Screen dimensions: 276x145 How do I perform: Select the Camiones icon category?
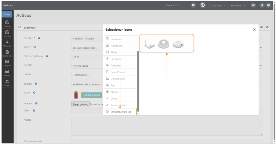pos(120,39)
